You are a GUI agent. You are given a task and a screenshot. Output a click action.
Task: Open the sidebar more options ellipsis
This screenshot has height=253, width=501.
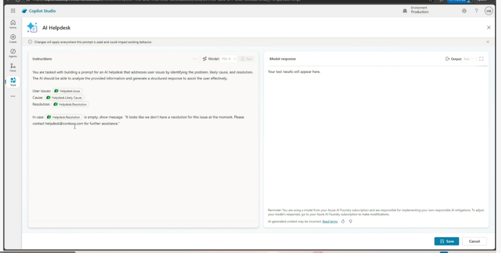[13, 96]
